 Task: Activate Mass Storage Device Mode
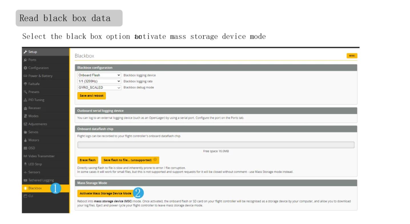coord(105,193)
